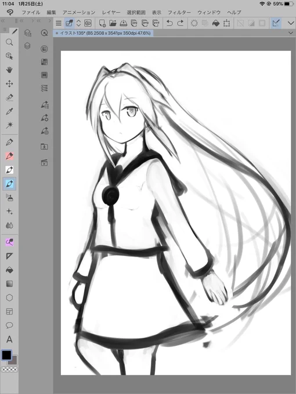
Task: Select the hexagon Figure tool
Action: click(x=9, y=297)
